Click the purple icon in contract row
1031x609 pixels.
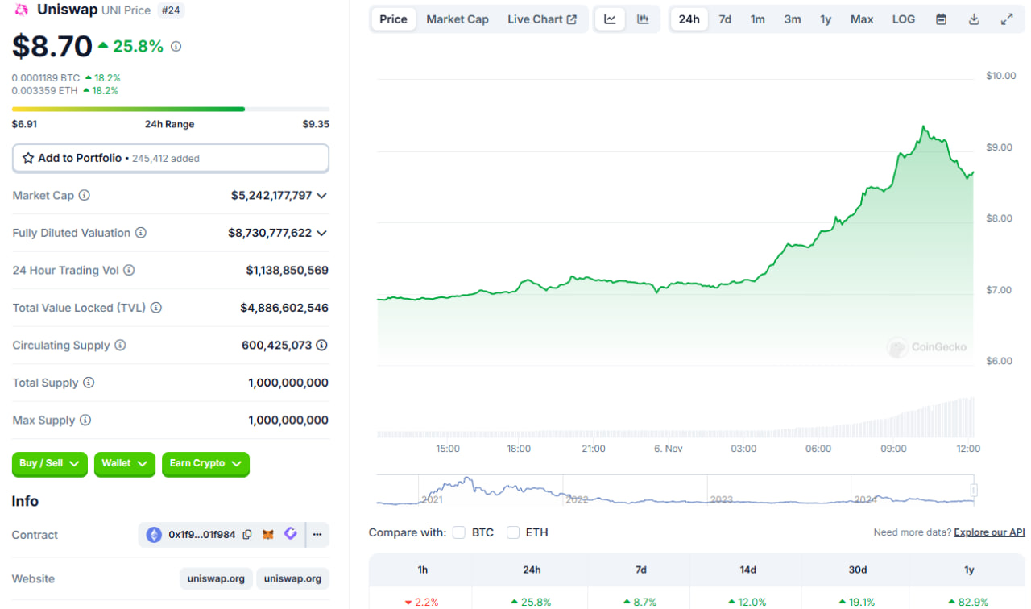click(x=291, y=533)
